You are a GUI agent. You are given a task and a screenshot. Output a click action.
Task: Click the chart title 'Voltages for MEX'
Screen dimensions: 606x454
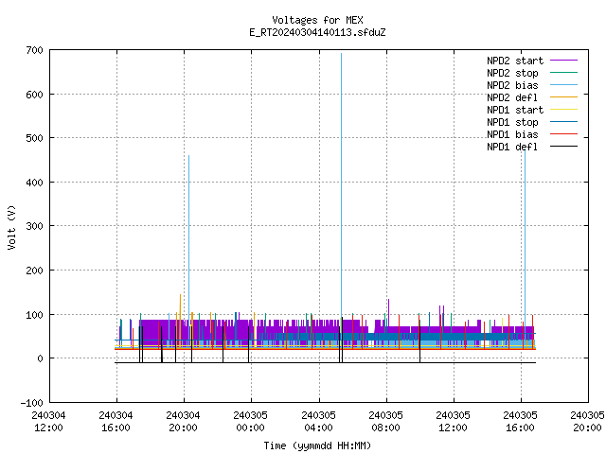point(317,20)
